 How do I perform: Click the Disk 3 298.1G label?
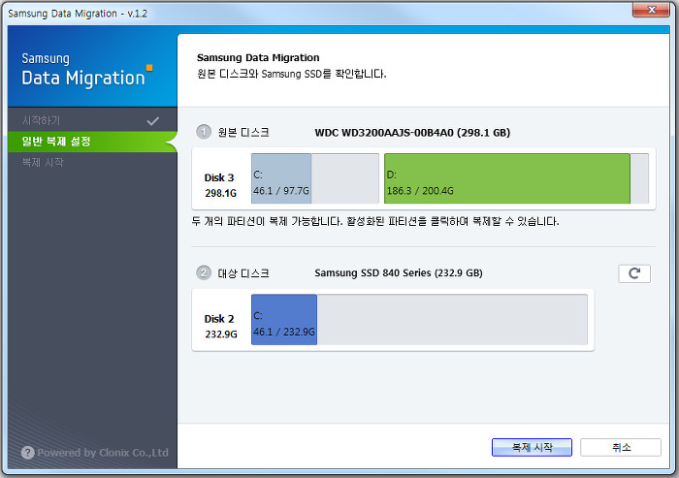pos(220,185)
